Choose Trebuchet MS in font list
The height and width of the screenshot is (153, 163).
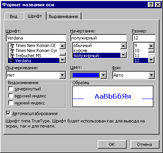coord(34,56)
